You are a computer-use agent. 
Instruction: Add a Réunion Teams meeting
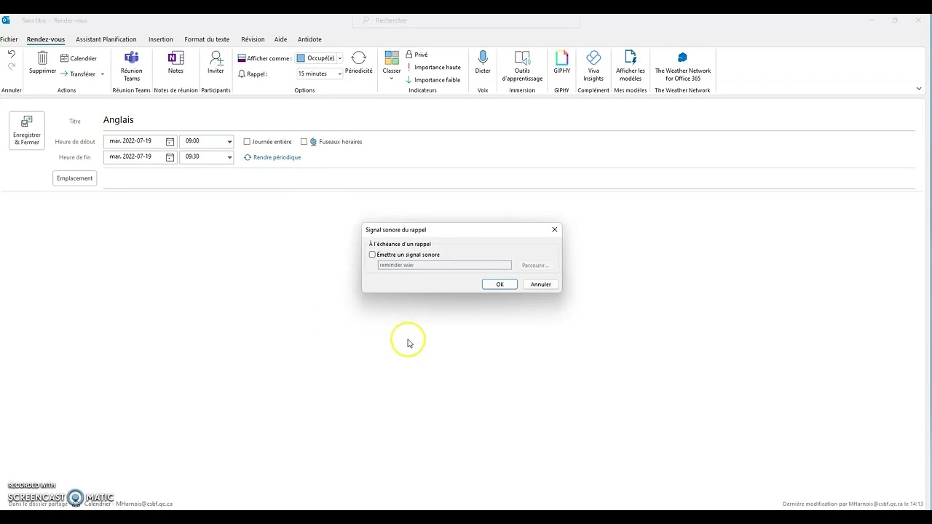click(131, 66)
